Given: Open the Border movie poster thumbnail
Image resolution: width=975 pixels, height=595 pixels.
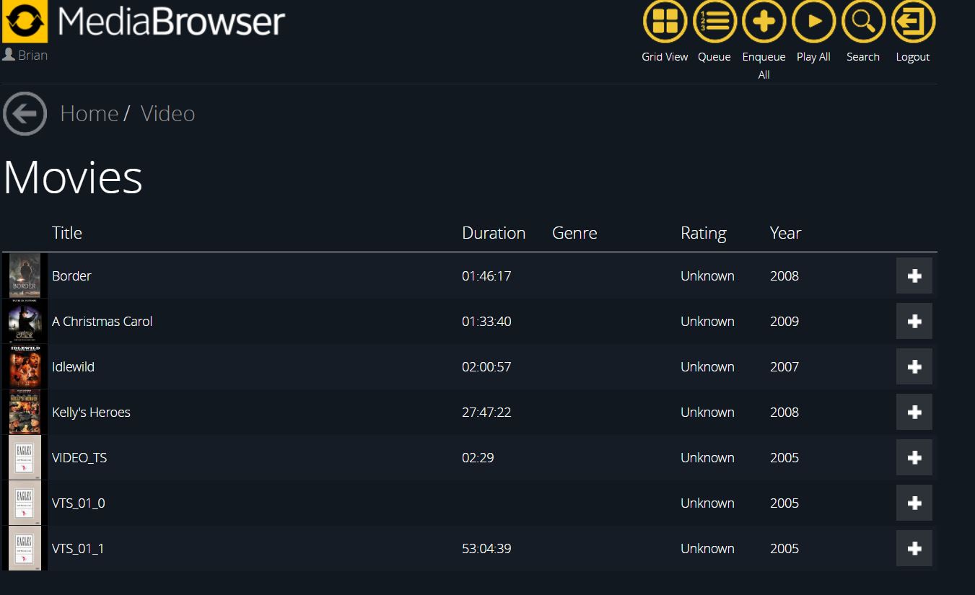Looking at the screenshot, I should [25, 276].
